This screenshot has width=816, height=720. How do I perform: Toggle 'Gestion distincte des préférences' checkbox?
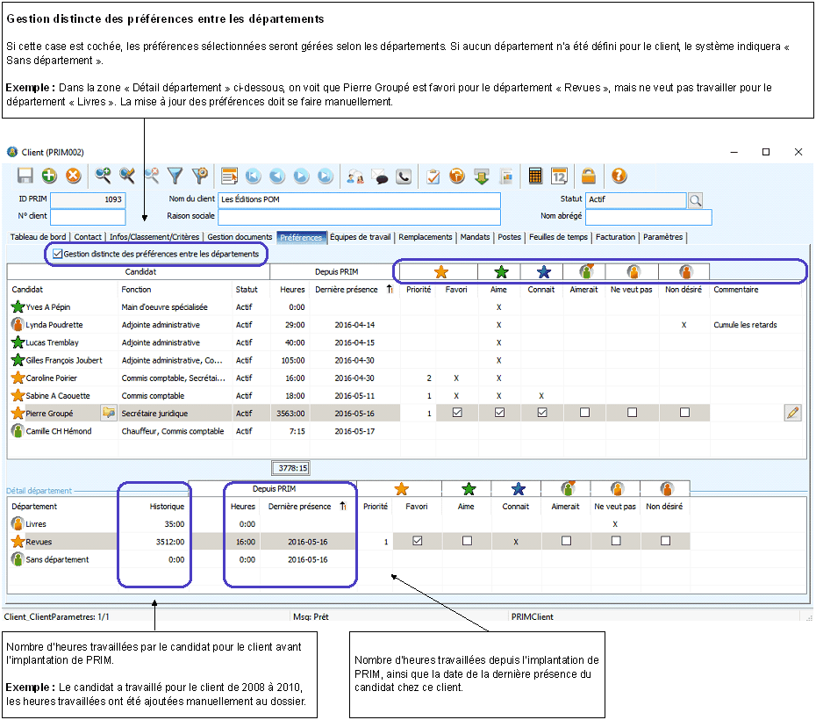point(58,254)
